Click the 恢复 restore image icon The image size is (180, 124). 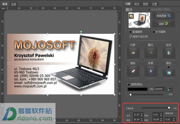pos(151,71)
